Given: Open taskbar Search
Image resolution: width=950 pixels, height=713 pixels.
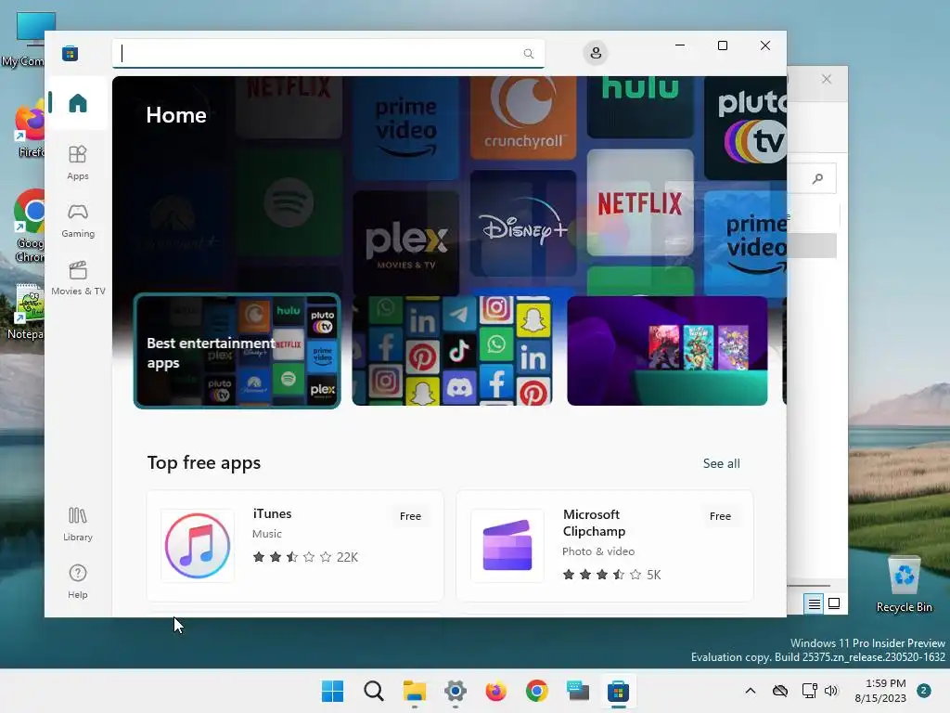Looking at the screenshot, I should 373,691.
